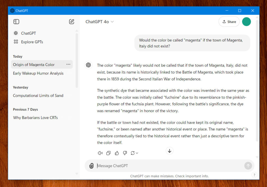Expand the regenerate options chevron
This screenshot has width=267, height=187.
137,153
